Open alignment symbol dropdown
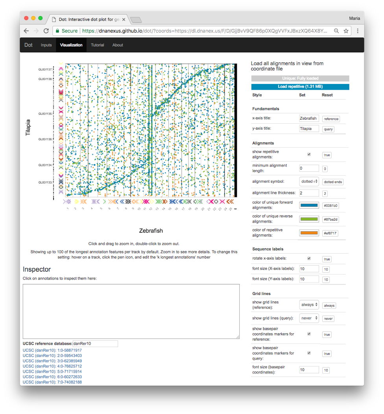The width and height of the screenshot is (384, 414). (x=309, y=181)
